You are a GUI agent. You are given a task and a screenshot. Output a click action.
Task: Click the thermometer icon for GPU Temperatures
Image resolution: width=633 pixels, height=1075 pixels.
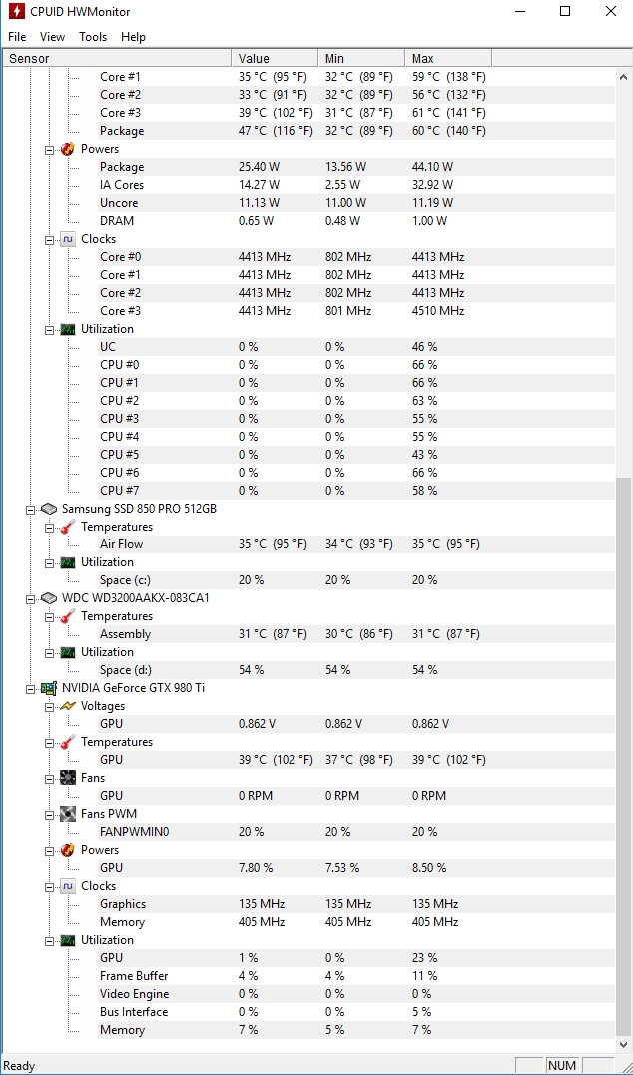[68, 742]
